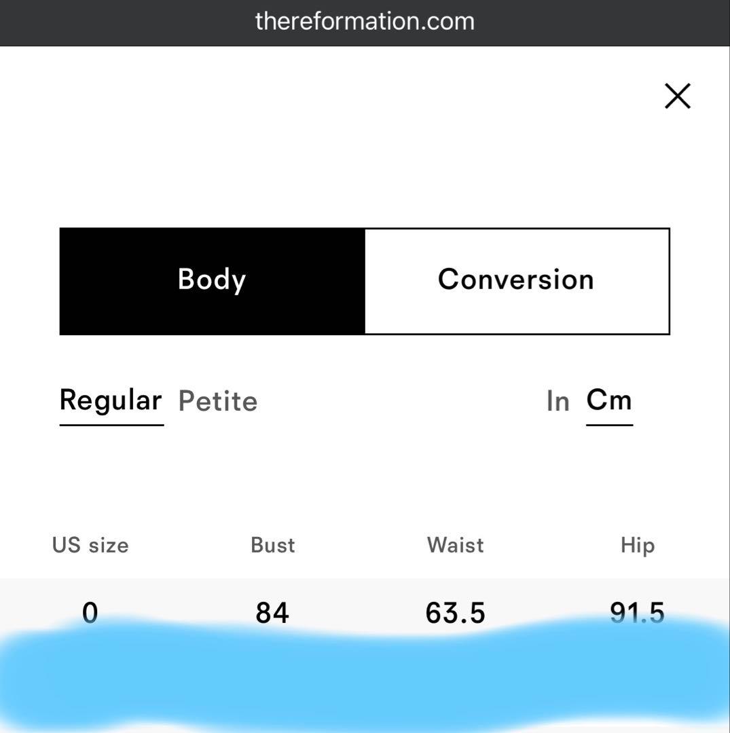Open the Conversion tab
Screen dimensions: 730x733
tap(516, 280)
